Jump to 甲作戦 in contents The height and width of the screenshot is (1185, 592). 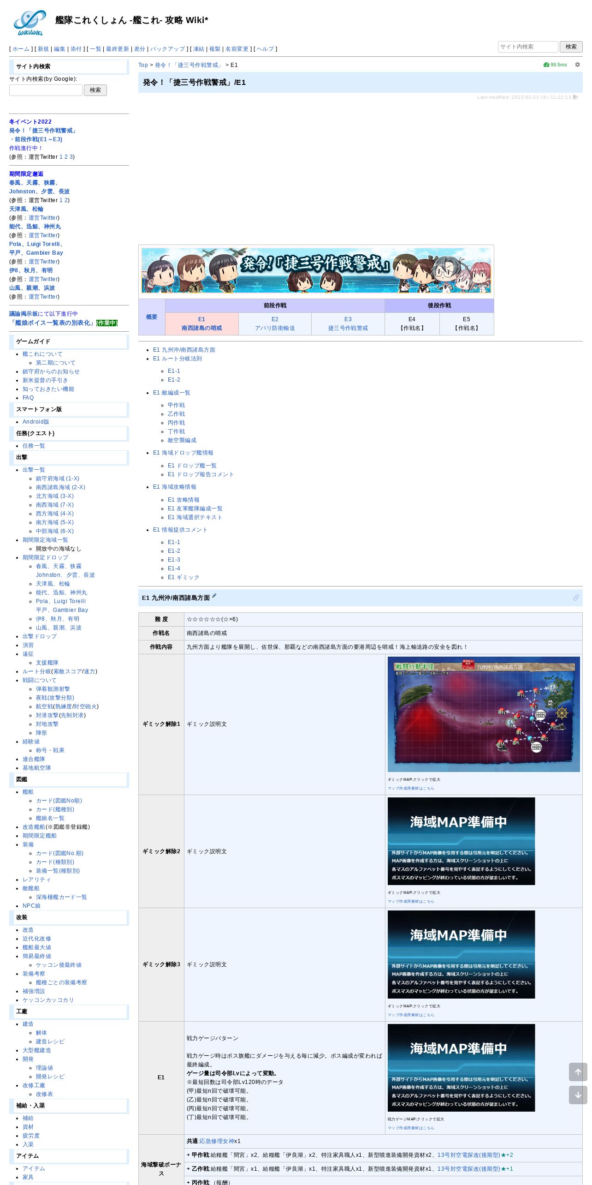pos(176,405)
